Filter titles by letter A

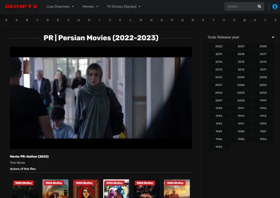(16, 20)
